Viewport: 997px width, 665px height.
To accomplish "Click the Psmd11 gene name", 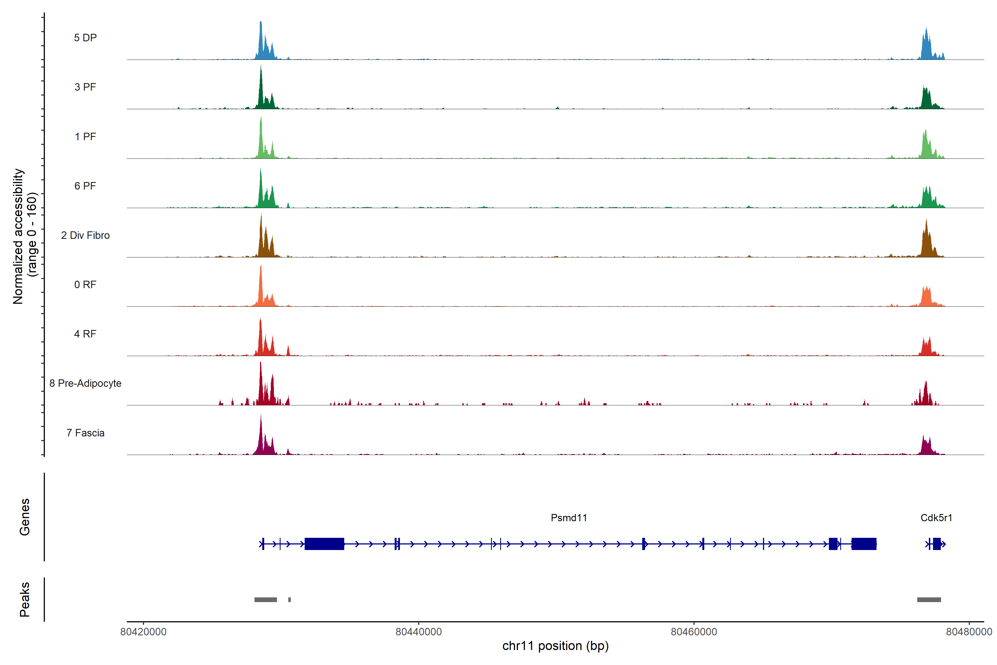I will [569, 518].
